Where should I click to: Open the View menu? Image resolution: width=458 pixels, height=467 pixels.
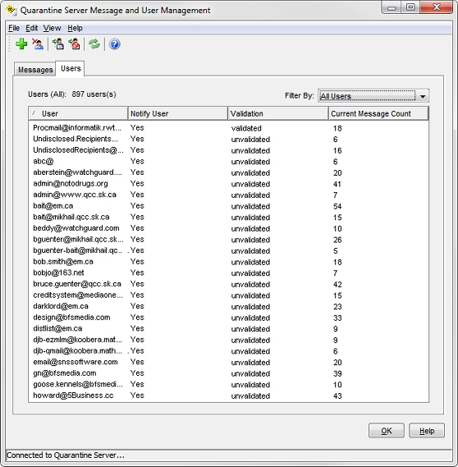coord(52,28)
